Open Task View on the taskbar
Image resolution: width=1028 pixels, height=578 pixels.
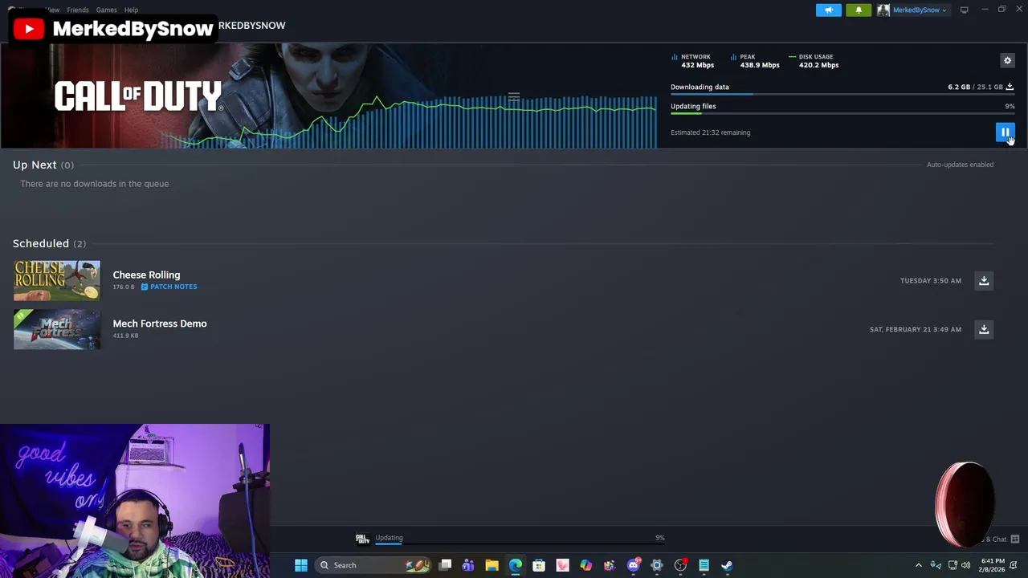[445, 565]
